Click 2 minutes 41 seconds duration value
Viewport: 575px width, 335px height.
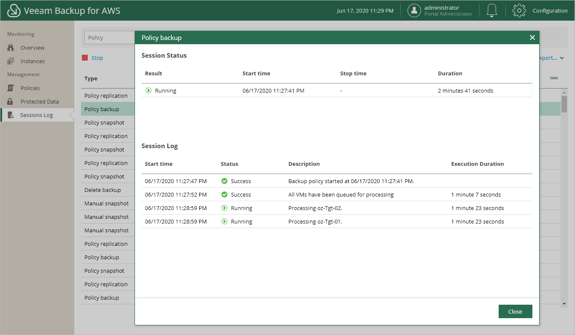(465, 90)
